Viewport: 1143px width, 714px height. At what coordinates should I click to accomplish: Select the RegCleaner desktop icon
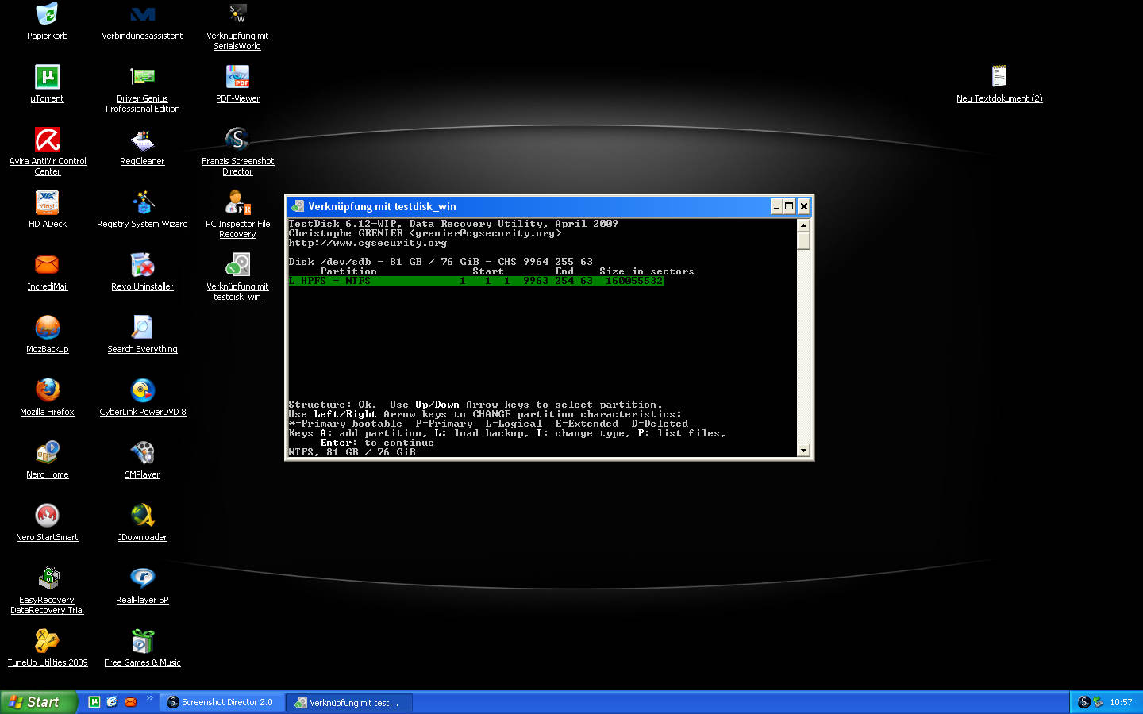pos(142,140)
